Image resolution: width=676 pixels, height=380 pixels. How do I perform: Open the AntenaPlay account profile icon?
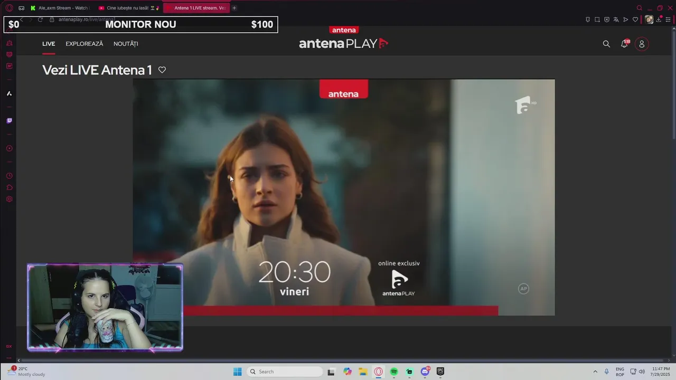coord(642,44)
